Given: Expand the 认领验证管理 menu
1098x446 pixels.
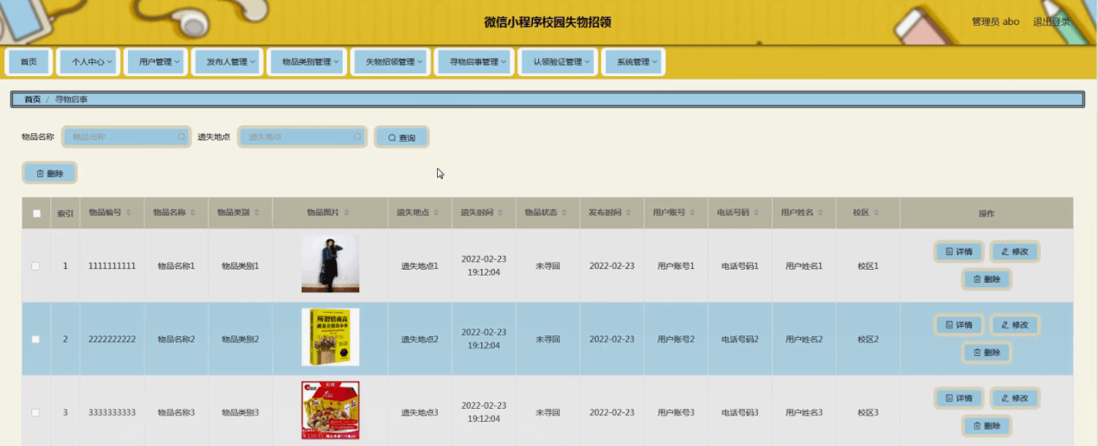Looking at the screenshot, I should tap(558, 62).
